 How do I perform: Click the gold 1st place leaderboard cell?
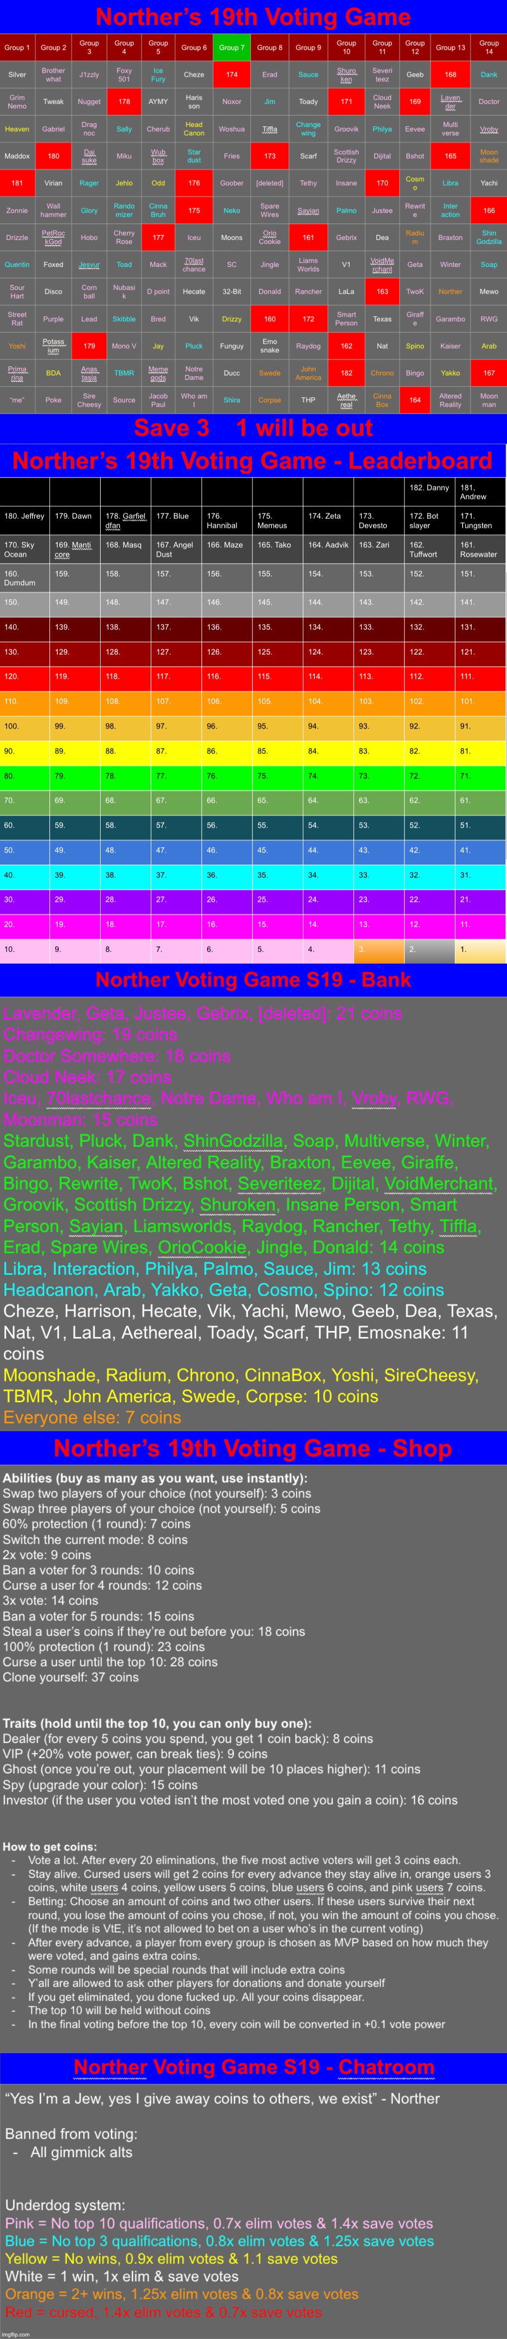(x=481, y=949)
